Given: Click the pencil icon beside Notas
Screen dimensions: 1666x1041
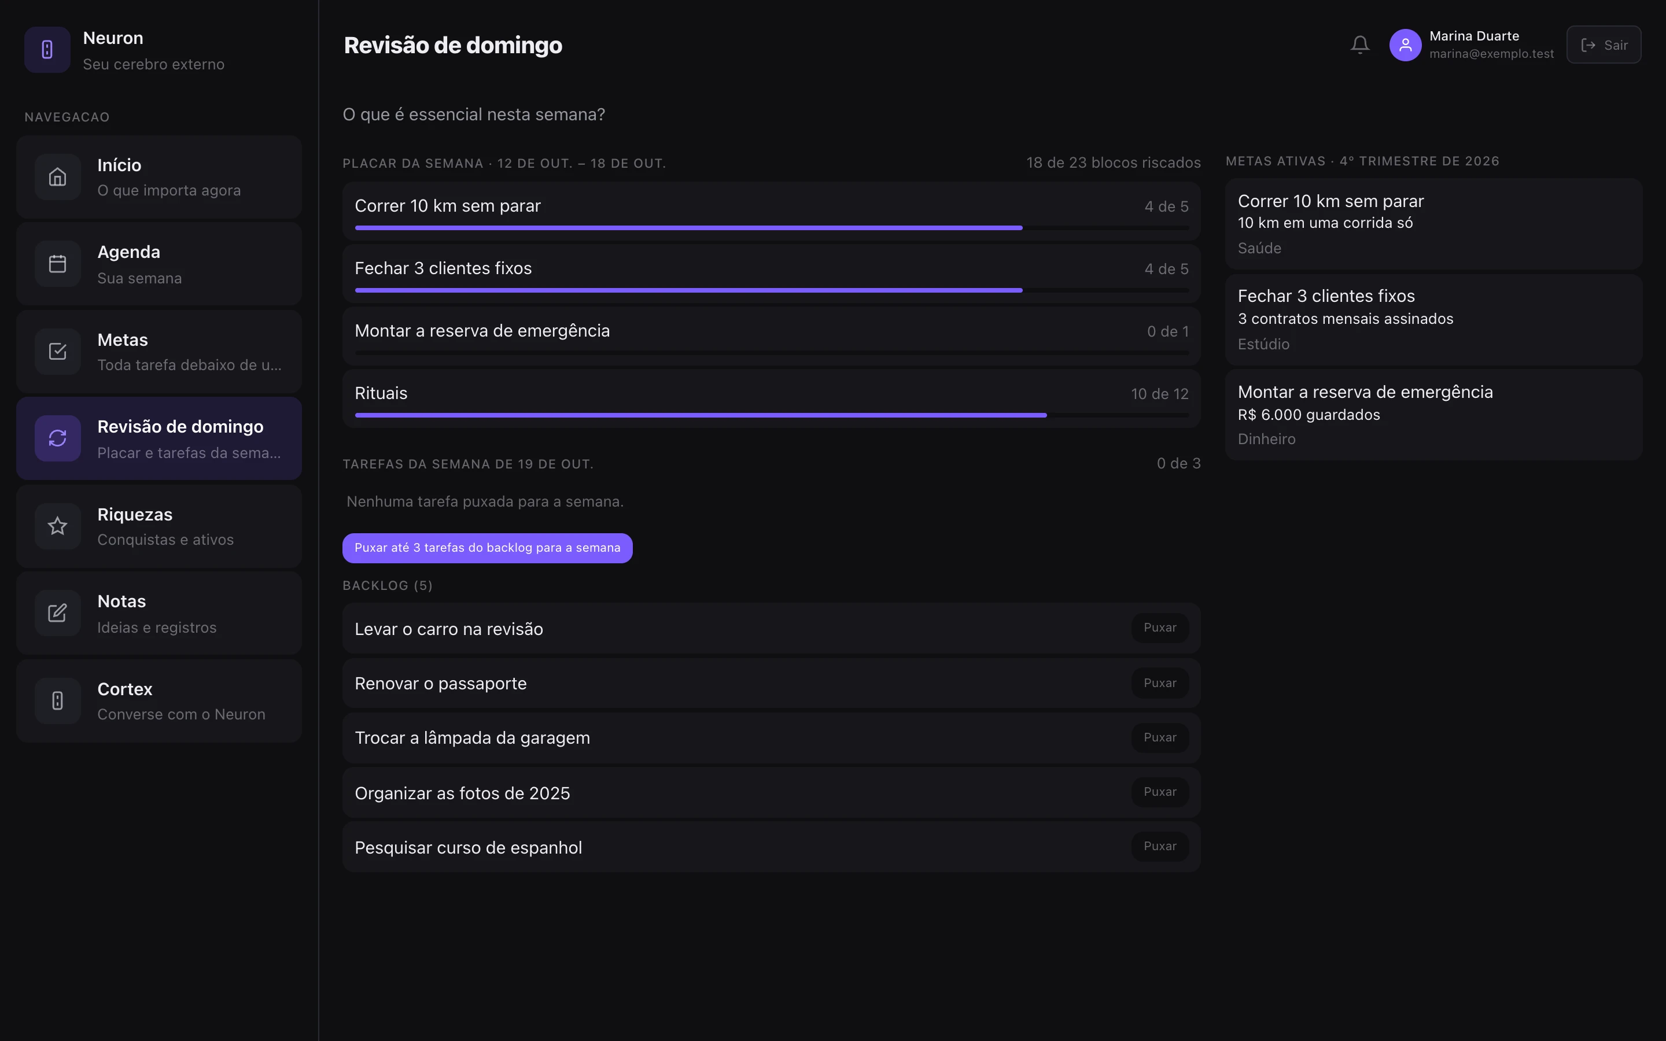Looking at the screenshot, I should [x=58, y=613].
